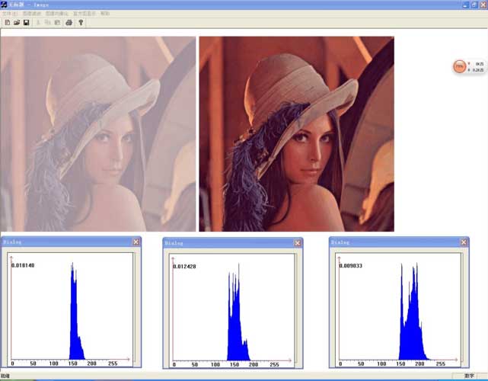Image resolution: width=488 pixels, height=381 pixels.
Task: Click the contrast-enhanced Lena image
Action: coord(297,134)
